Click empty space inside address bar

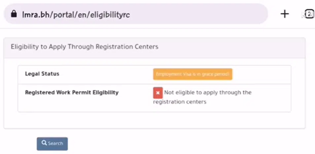pos(198,14)
